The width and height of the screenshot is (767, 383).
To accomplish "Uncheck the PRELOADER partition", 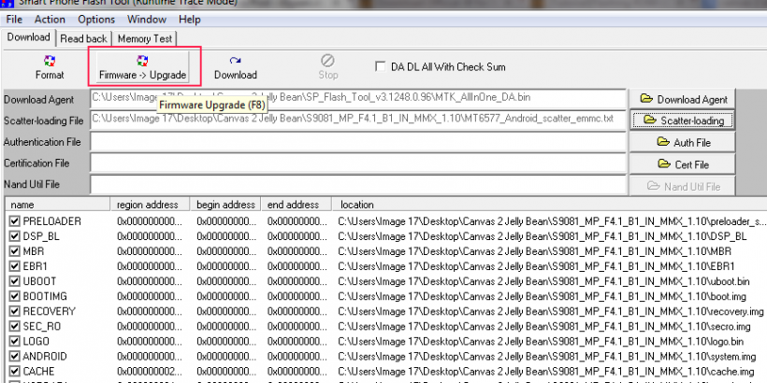I will [14, 221].
